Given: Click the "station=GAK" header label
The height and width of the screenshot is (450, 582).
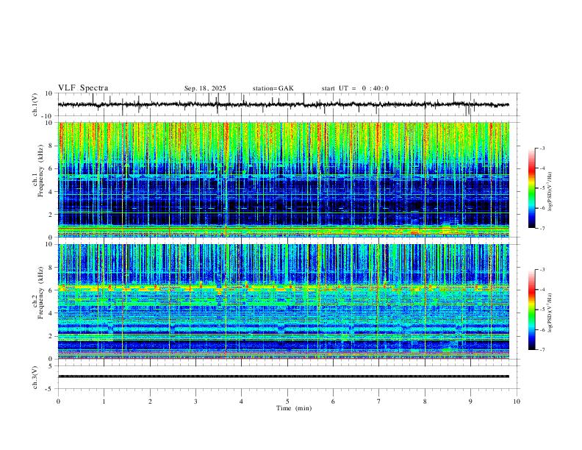Looking at the screenshot, I should click(x=273, y=88).
